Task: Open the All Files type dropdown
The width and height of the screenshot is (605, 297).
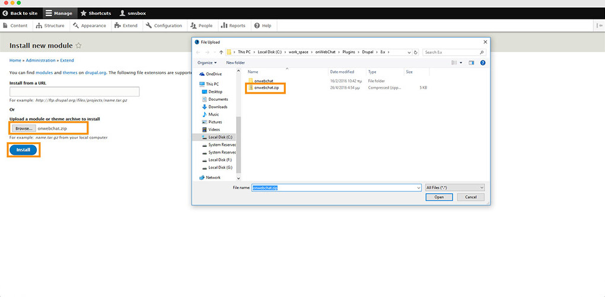Action: tap(455, 187)
